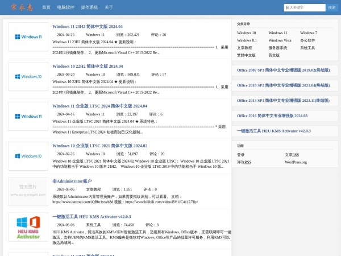The image size is (341, 256).
Task: Click 文章教程 tag under 非Administrator账户 post
Action: (93, 189)
